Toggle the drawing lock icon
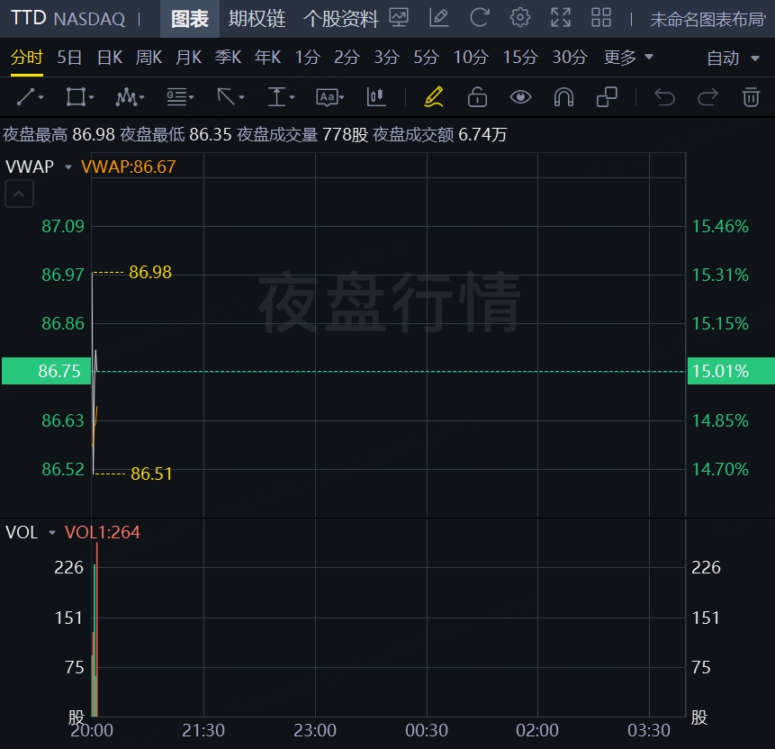This screenshot has width=775, height=749. [477, 97]
